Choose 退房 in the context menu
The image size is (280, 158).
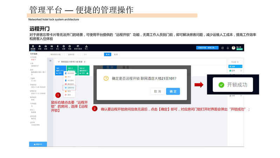[x=69, y=95]
